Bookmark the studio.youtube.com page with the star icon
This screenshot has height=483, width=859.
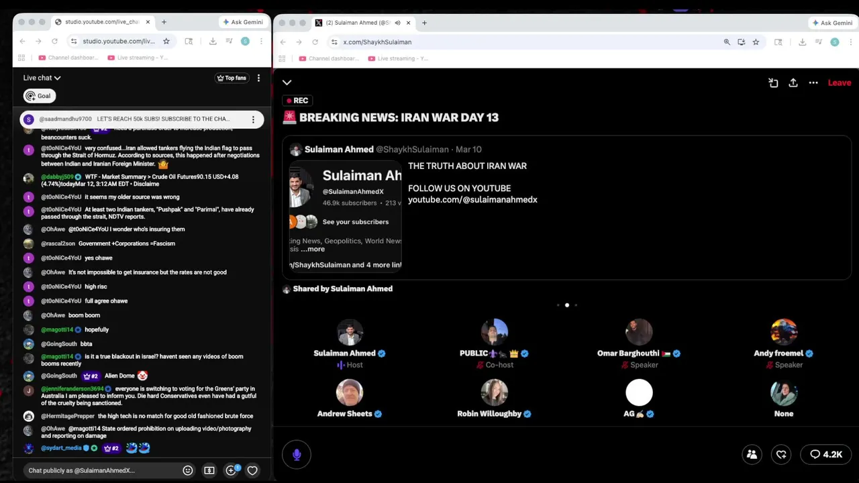tap(166, 41)
